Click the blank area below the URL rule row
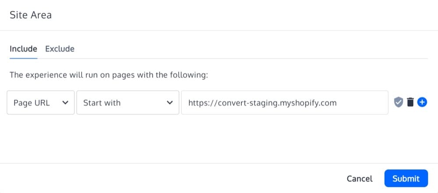This screenshot has height=193, width=438. [219, 138]
